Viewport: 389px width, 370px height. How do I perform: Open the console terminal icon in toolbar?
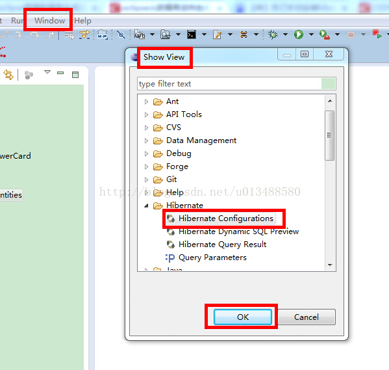pyautogui.click(x=192, y=34)
